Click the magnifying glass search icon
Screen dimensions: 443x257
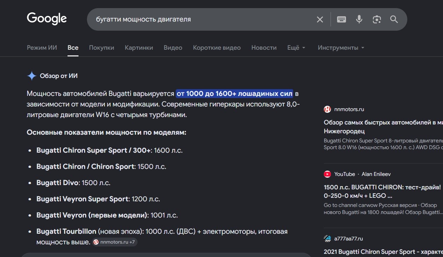tap(394, 19)
